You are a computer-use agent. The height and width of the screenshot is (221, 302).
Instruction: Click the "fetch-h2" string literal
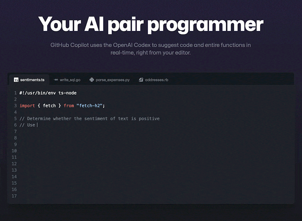(x=89, y=105)
